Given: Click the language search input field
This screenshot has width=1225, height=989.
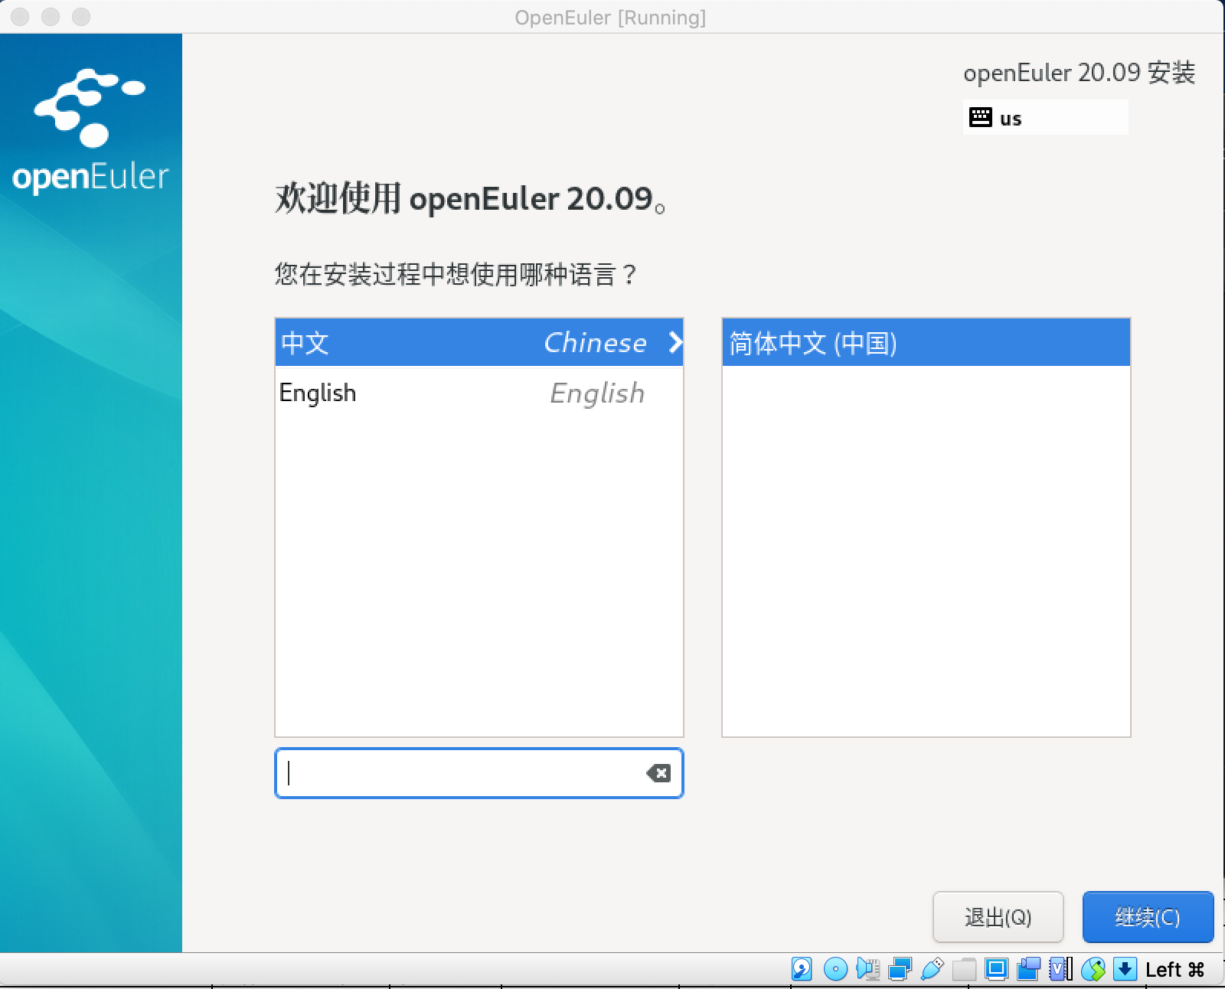Looking at the screenshot, I should (479, 773).
